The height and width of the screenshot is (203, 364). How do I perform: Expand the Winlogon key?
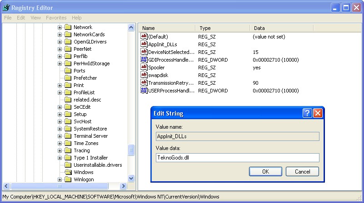(x=60, y=179)
